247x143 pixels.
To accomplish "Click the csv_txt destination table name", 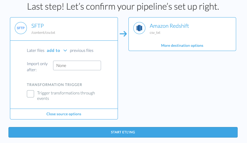I will coord(155,32).
